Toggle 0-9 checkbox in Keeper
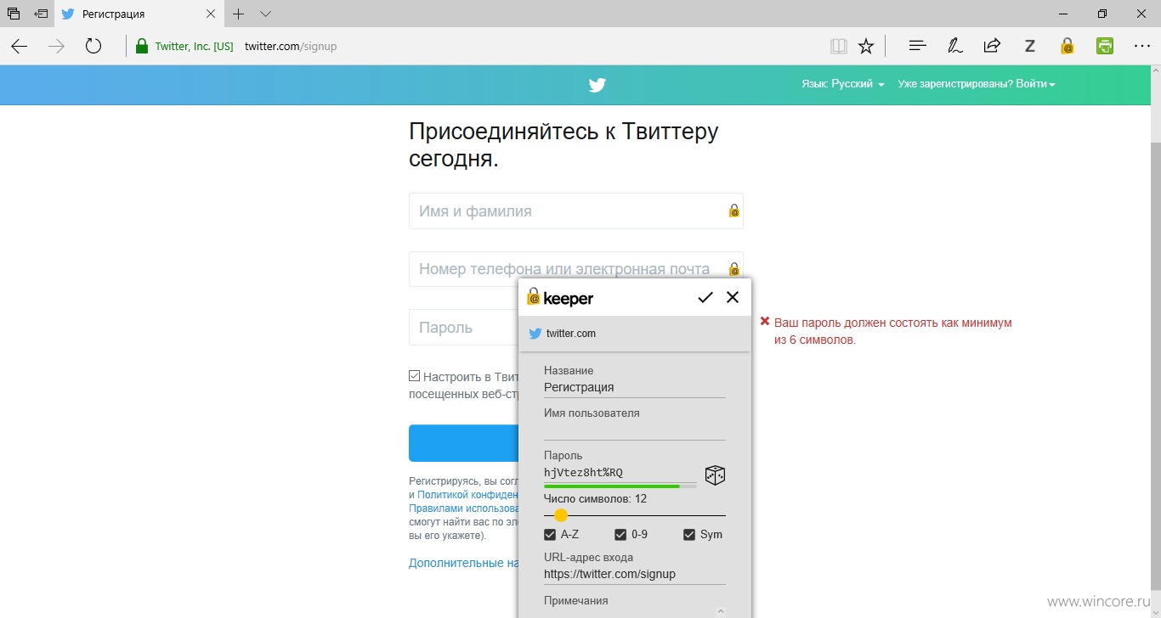This screenshot has width=1161, height=618. (620, 535)
